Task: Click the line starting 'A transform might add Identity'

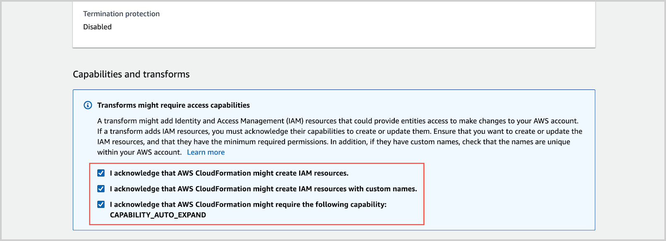Action: [338, 121]
